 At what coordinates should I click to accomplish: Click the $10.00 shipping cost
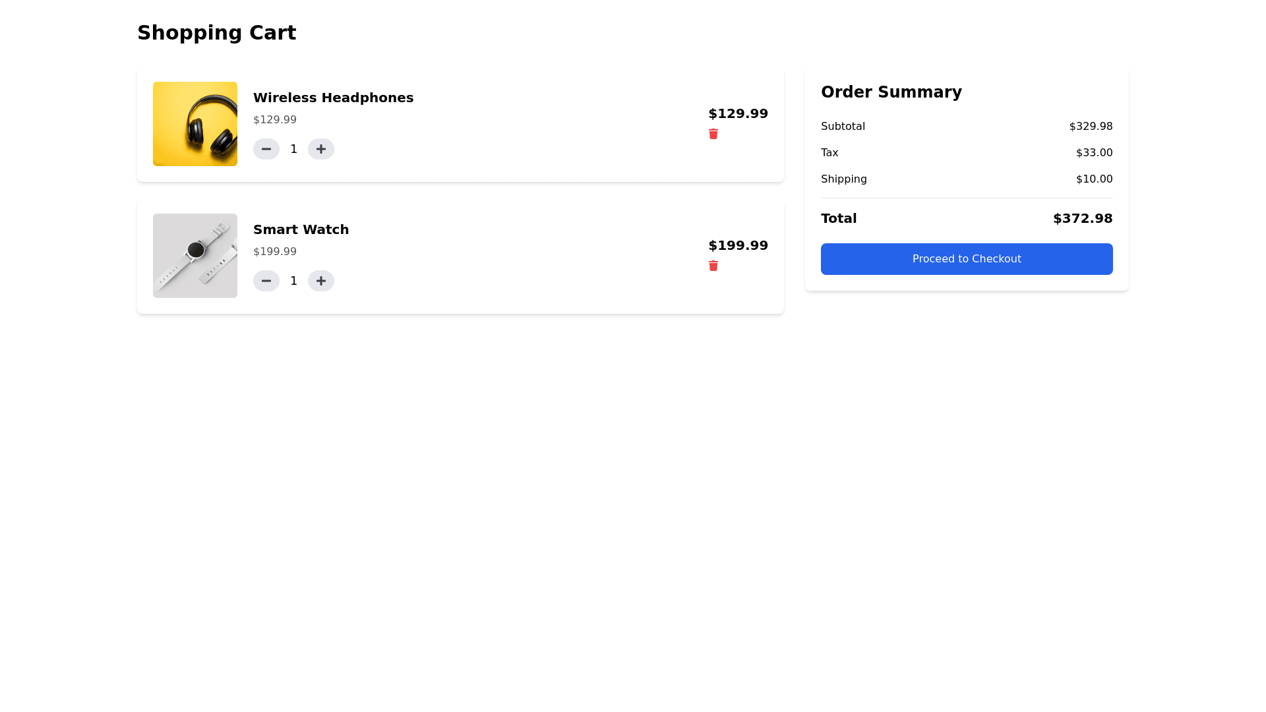tap(1094, 179)
